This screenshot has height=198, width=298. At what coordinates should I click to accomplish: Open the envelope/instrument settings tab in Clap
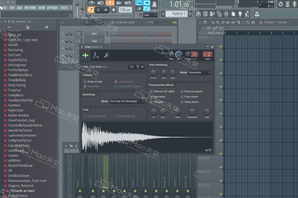(x=96, y=55)
